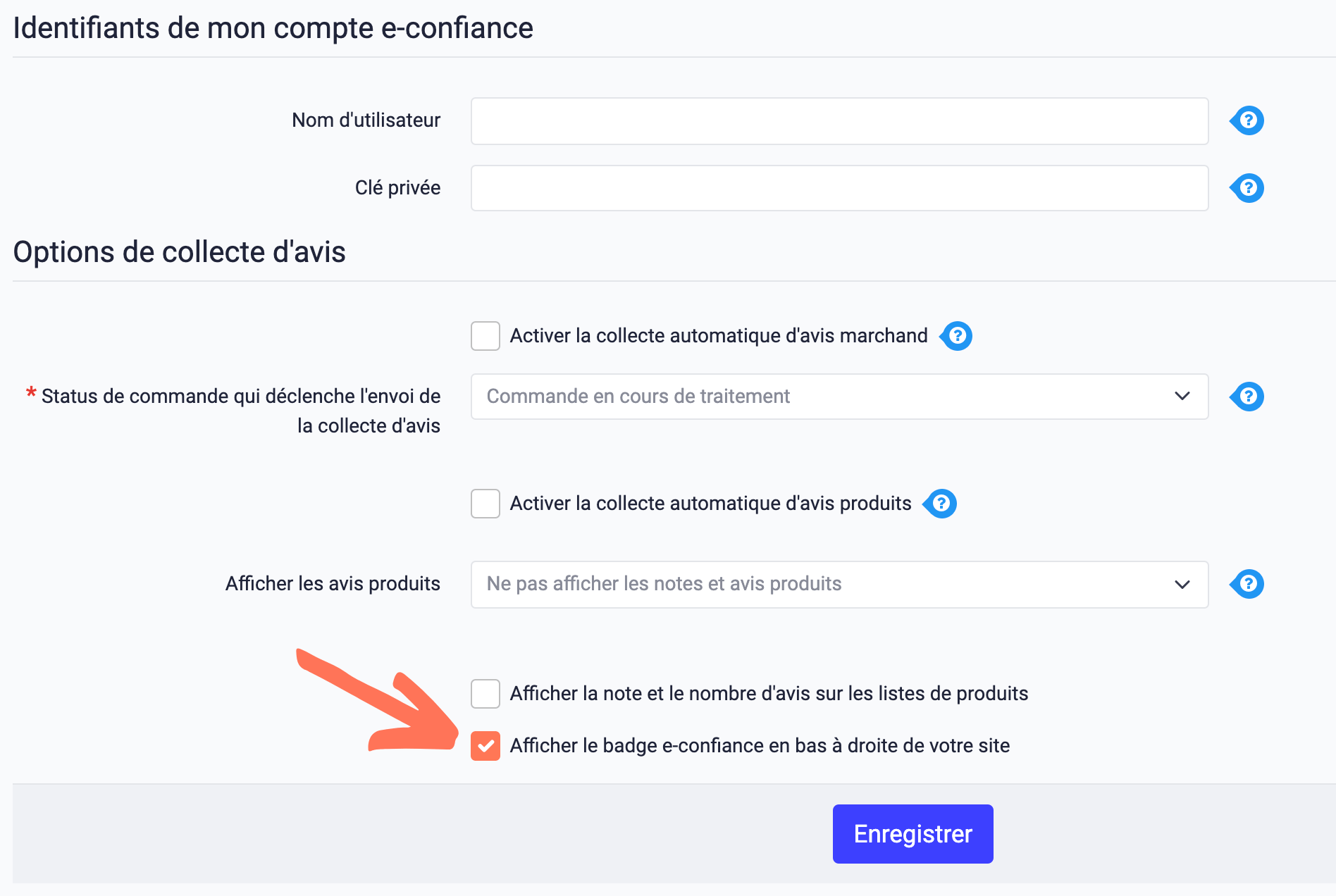Open the Ne pas afficher les notes dropdown
Viewport: 1336px width, 896px height.
click(x=839, y=584)
